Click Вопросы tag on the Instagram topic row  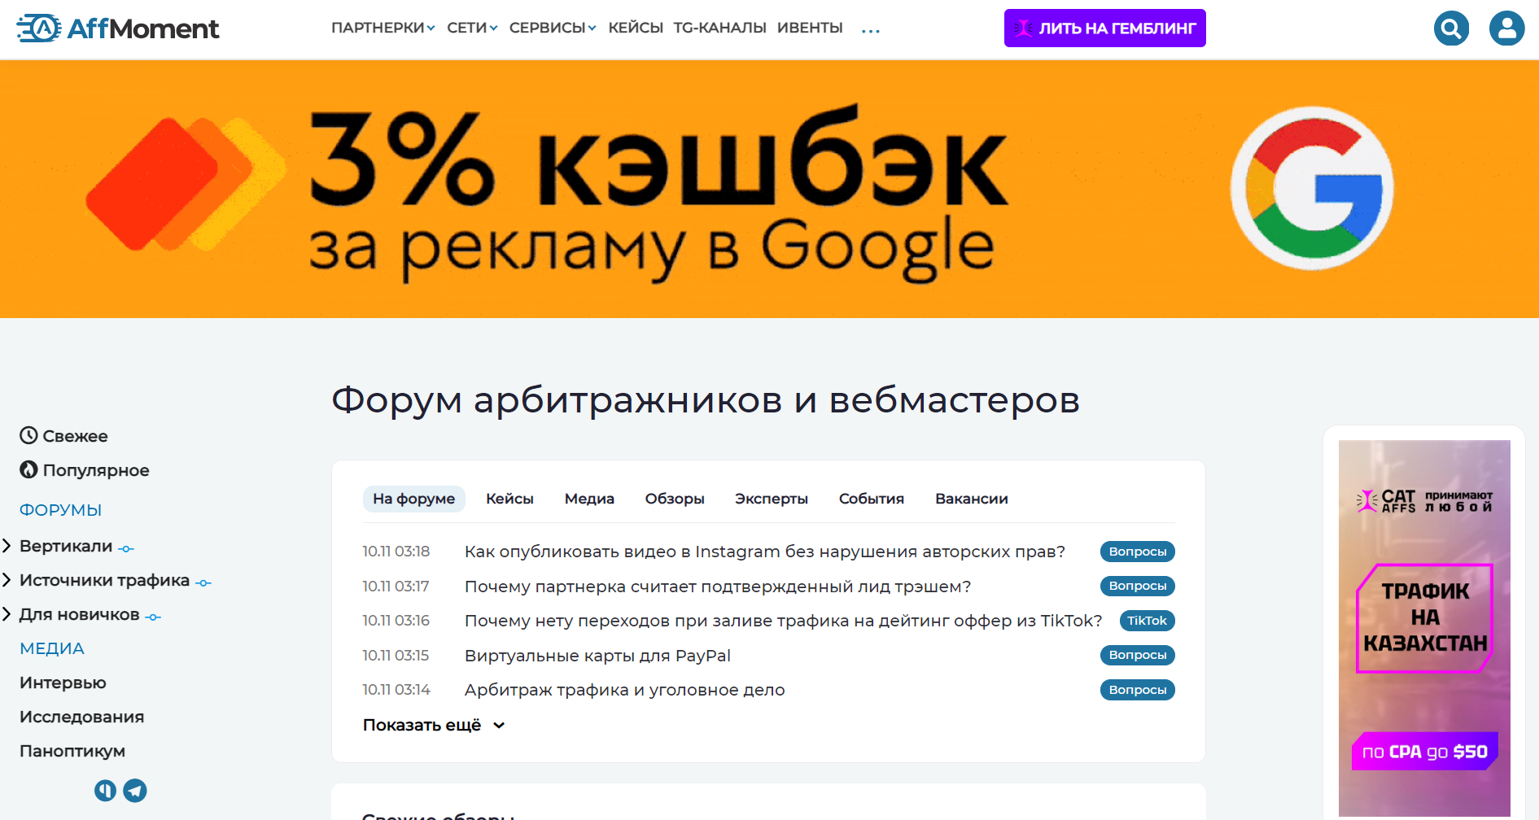click(1137, 552)
